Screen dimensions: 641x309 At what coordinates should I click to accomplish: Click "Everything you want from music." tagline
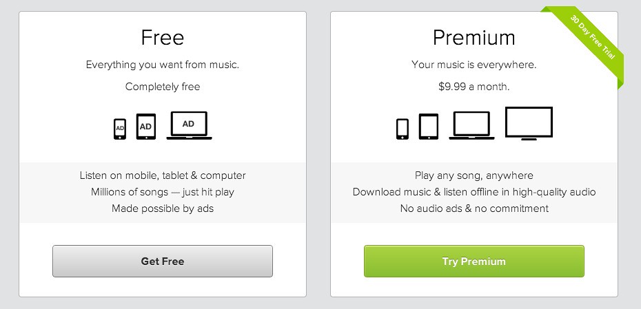[x=163, y=65]
